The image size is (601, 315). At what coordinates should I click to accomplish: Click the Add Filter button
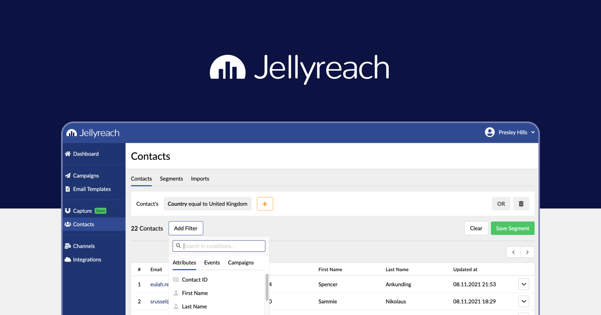[x=186, y=228]
